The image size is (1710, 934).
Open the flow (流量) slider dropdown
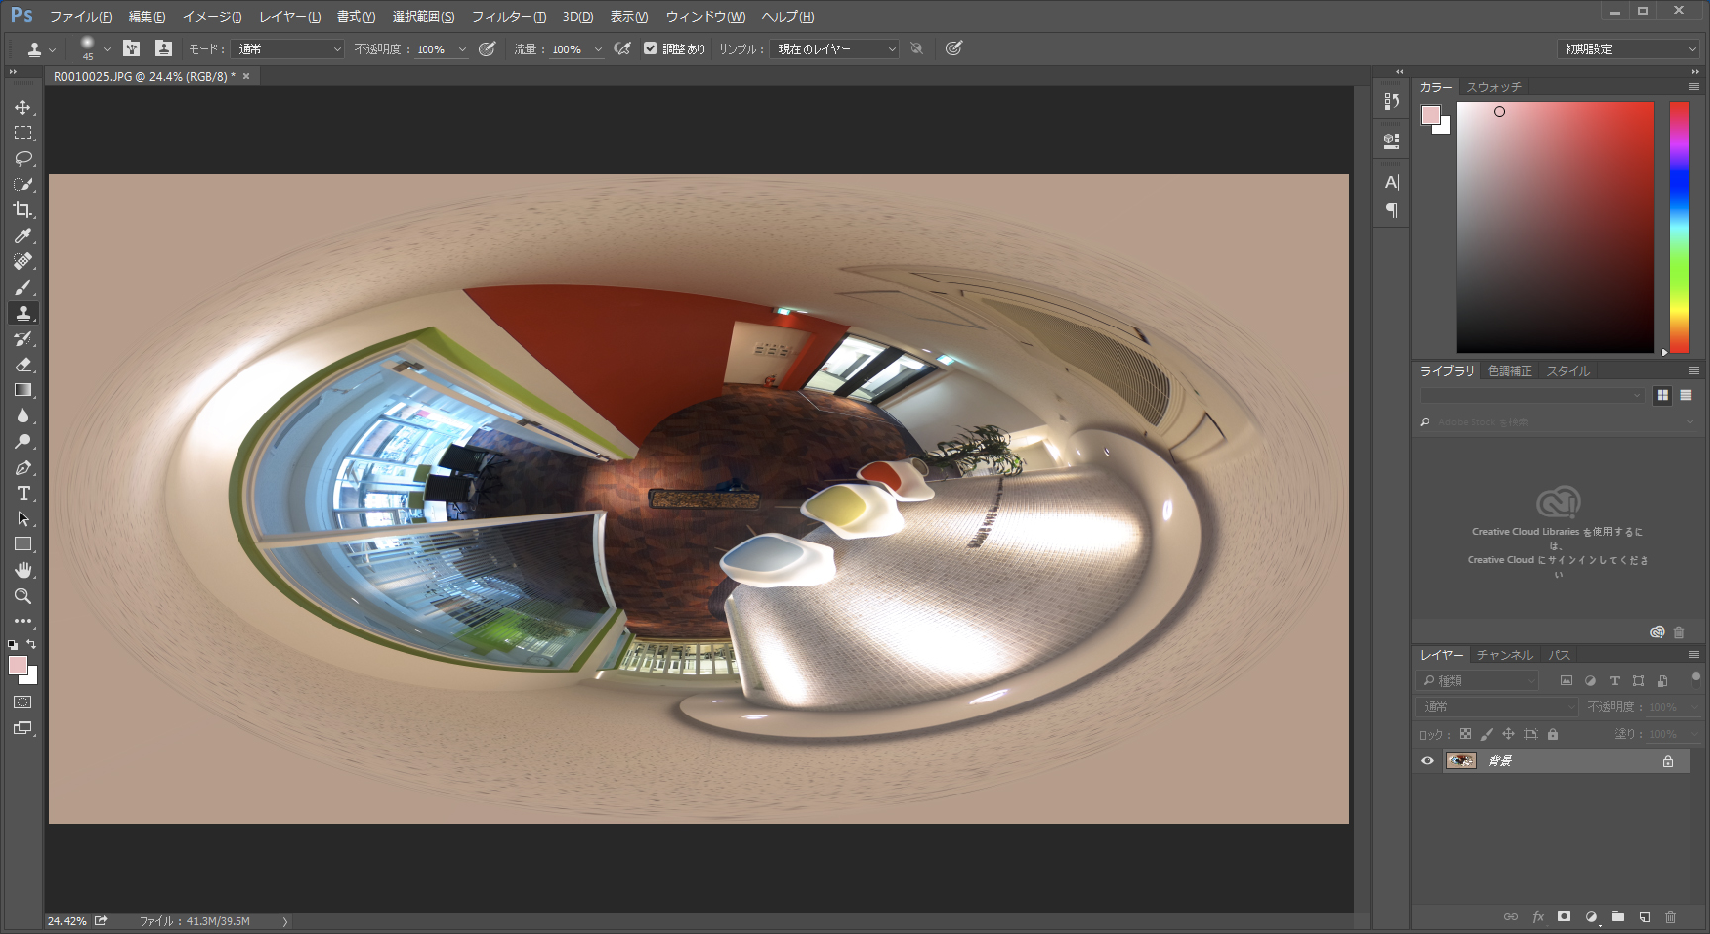(598, 49)
